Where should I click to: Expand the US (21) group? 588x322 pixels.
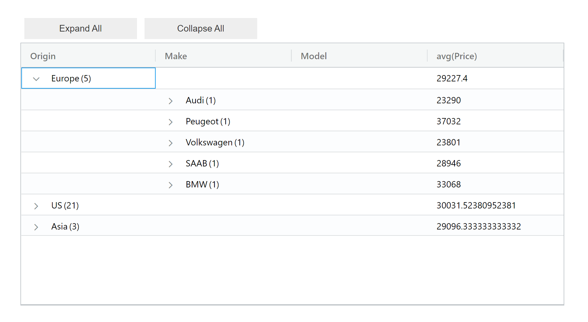pos(36,206)
